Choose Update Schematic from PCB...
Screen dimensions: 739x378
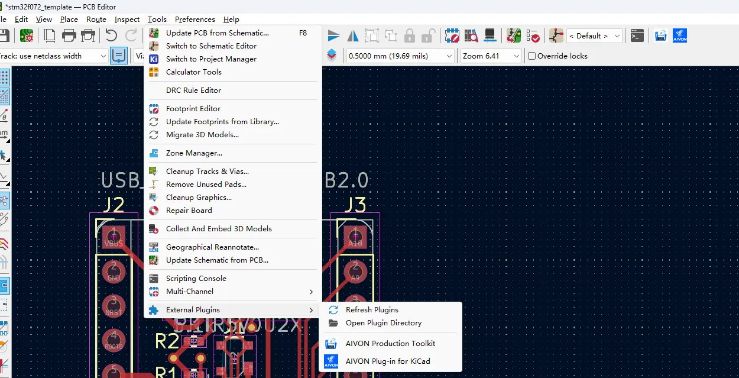click(x=233, y=260)
